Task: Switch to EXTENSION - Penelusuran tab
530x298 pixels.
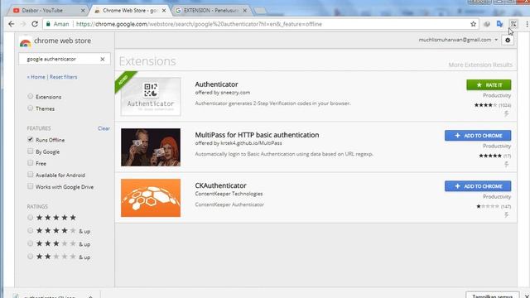Action: pyautogui.click(x=211, y=11)
